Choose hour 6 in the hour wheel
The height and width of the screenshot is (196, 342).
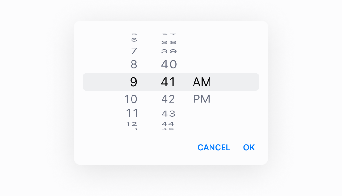click(134, 40)
